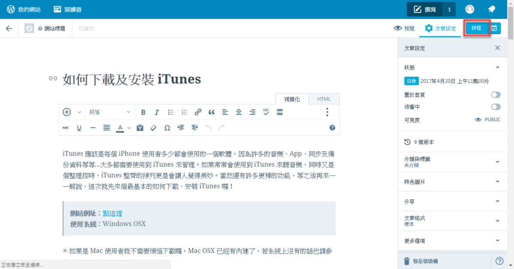Click the post title 如何下載及安裝 iTunes
This screenshot has width=514, height=269.
pos(132,79)
